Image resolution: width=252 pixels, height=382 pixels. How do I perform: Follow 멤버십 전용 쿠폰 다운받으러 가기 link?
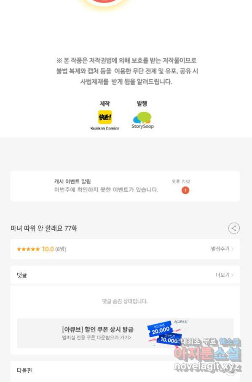(97, 338)
